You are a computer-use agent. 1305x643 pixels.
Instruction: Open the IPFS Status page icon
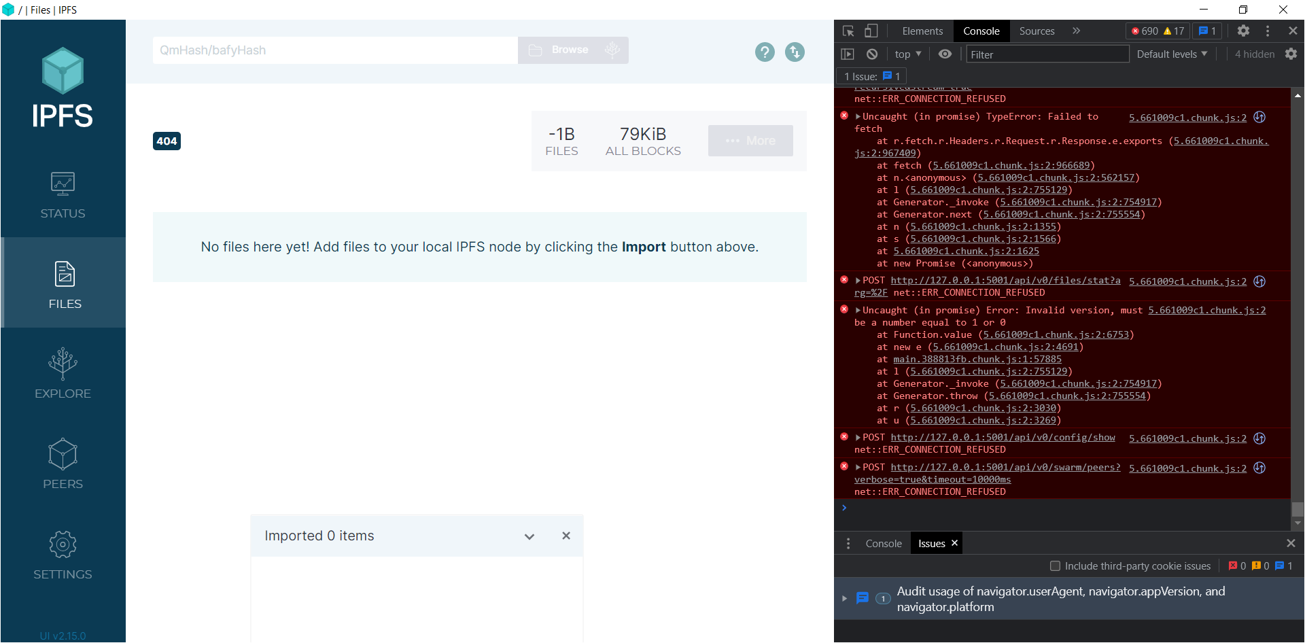pos(63,184)
